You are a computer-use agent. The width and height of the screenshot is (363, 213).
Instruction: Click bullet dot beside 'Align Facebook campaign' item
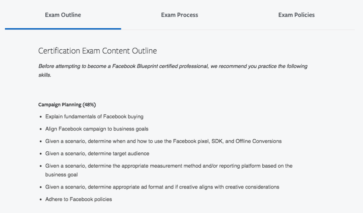coord(41,129)
